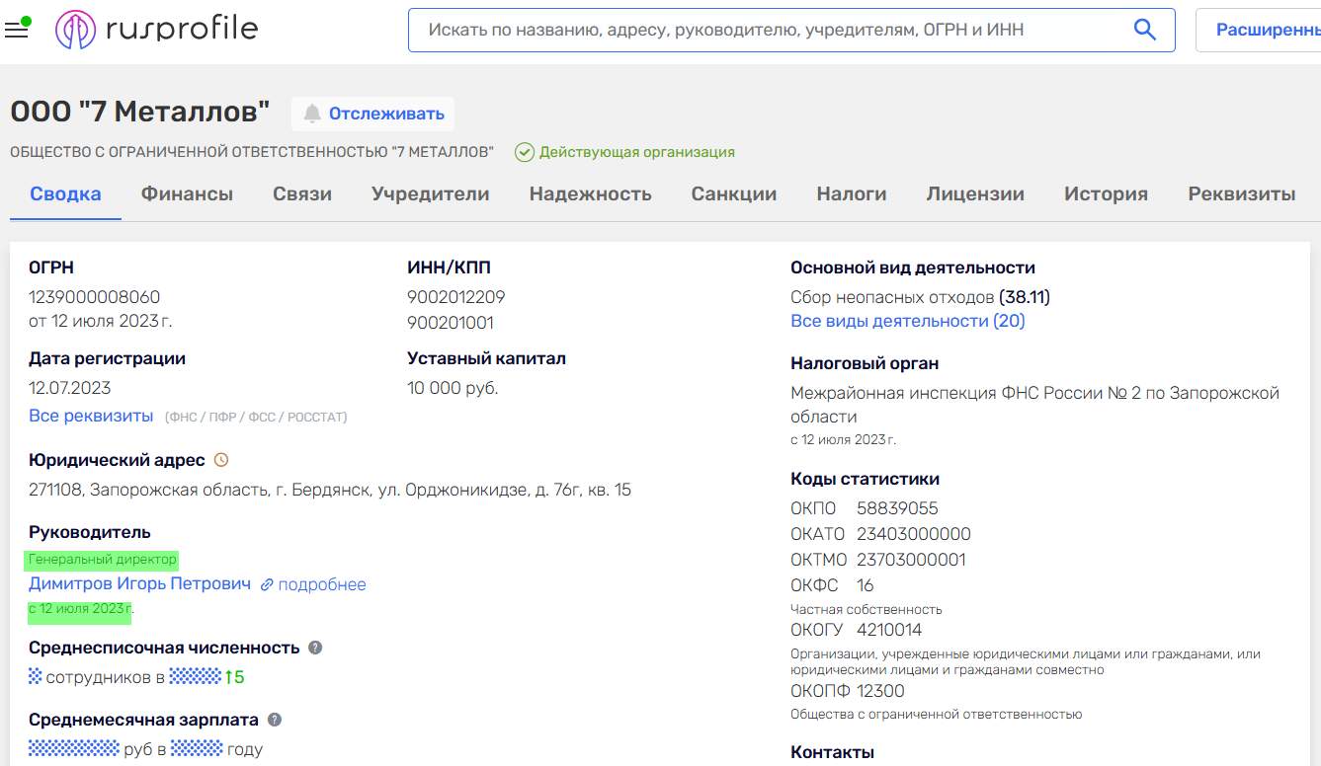Open the Все реквизиты link
Viewport: 1321px width, 766px height.
click(x=91, y=416)
